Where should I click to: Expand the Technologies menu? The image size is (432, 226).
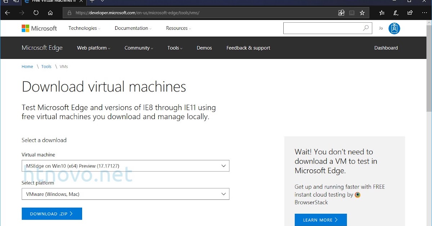click(85, 28)
